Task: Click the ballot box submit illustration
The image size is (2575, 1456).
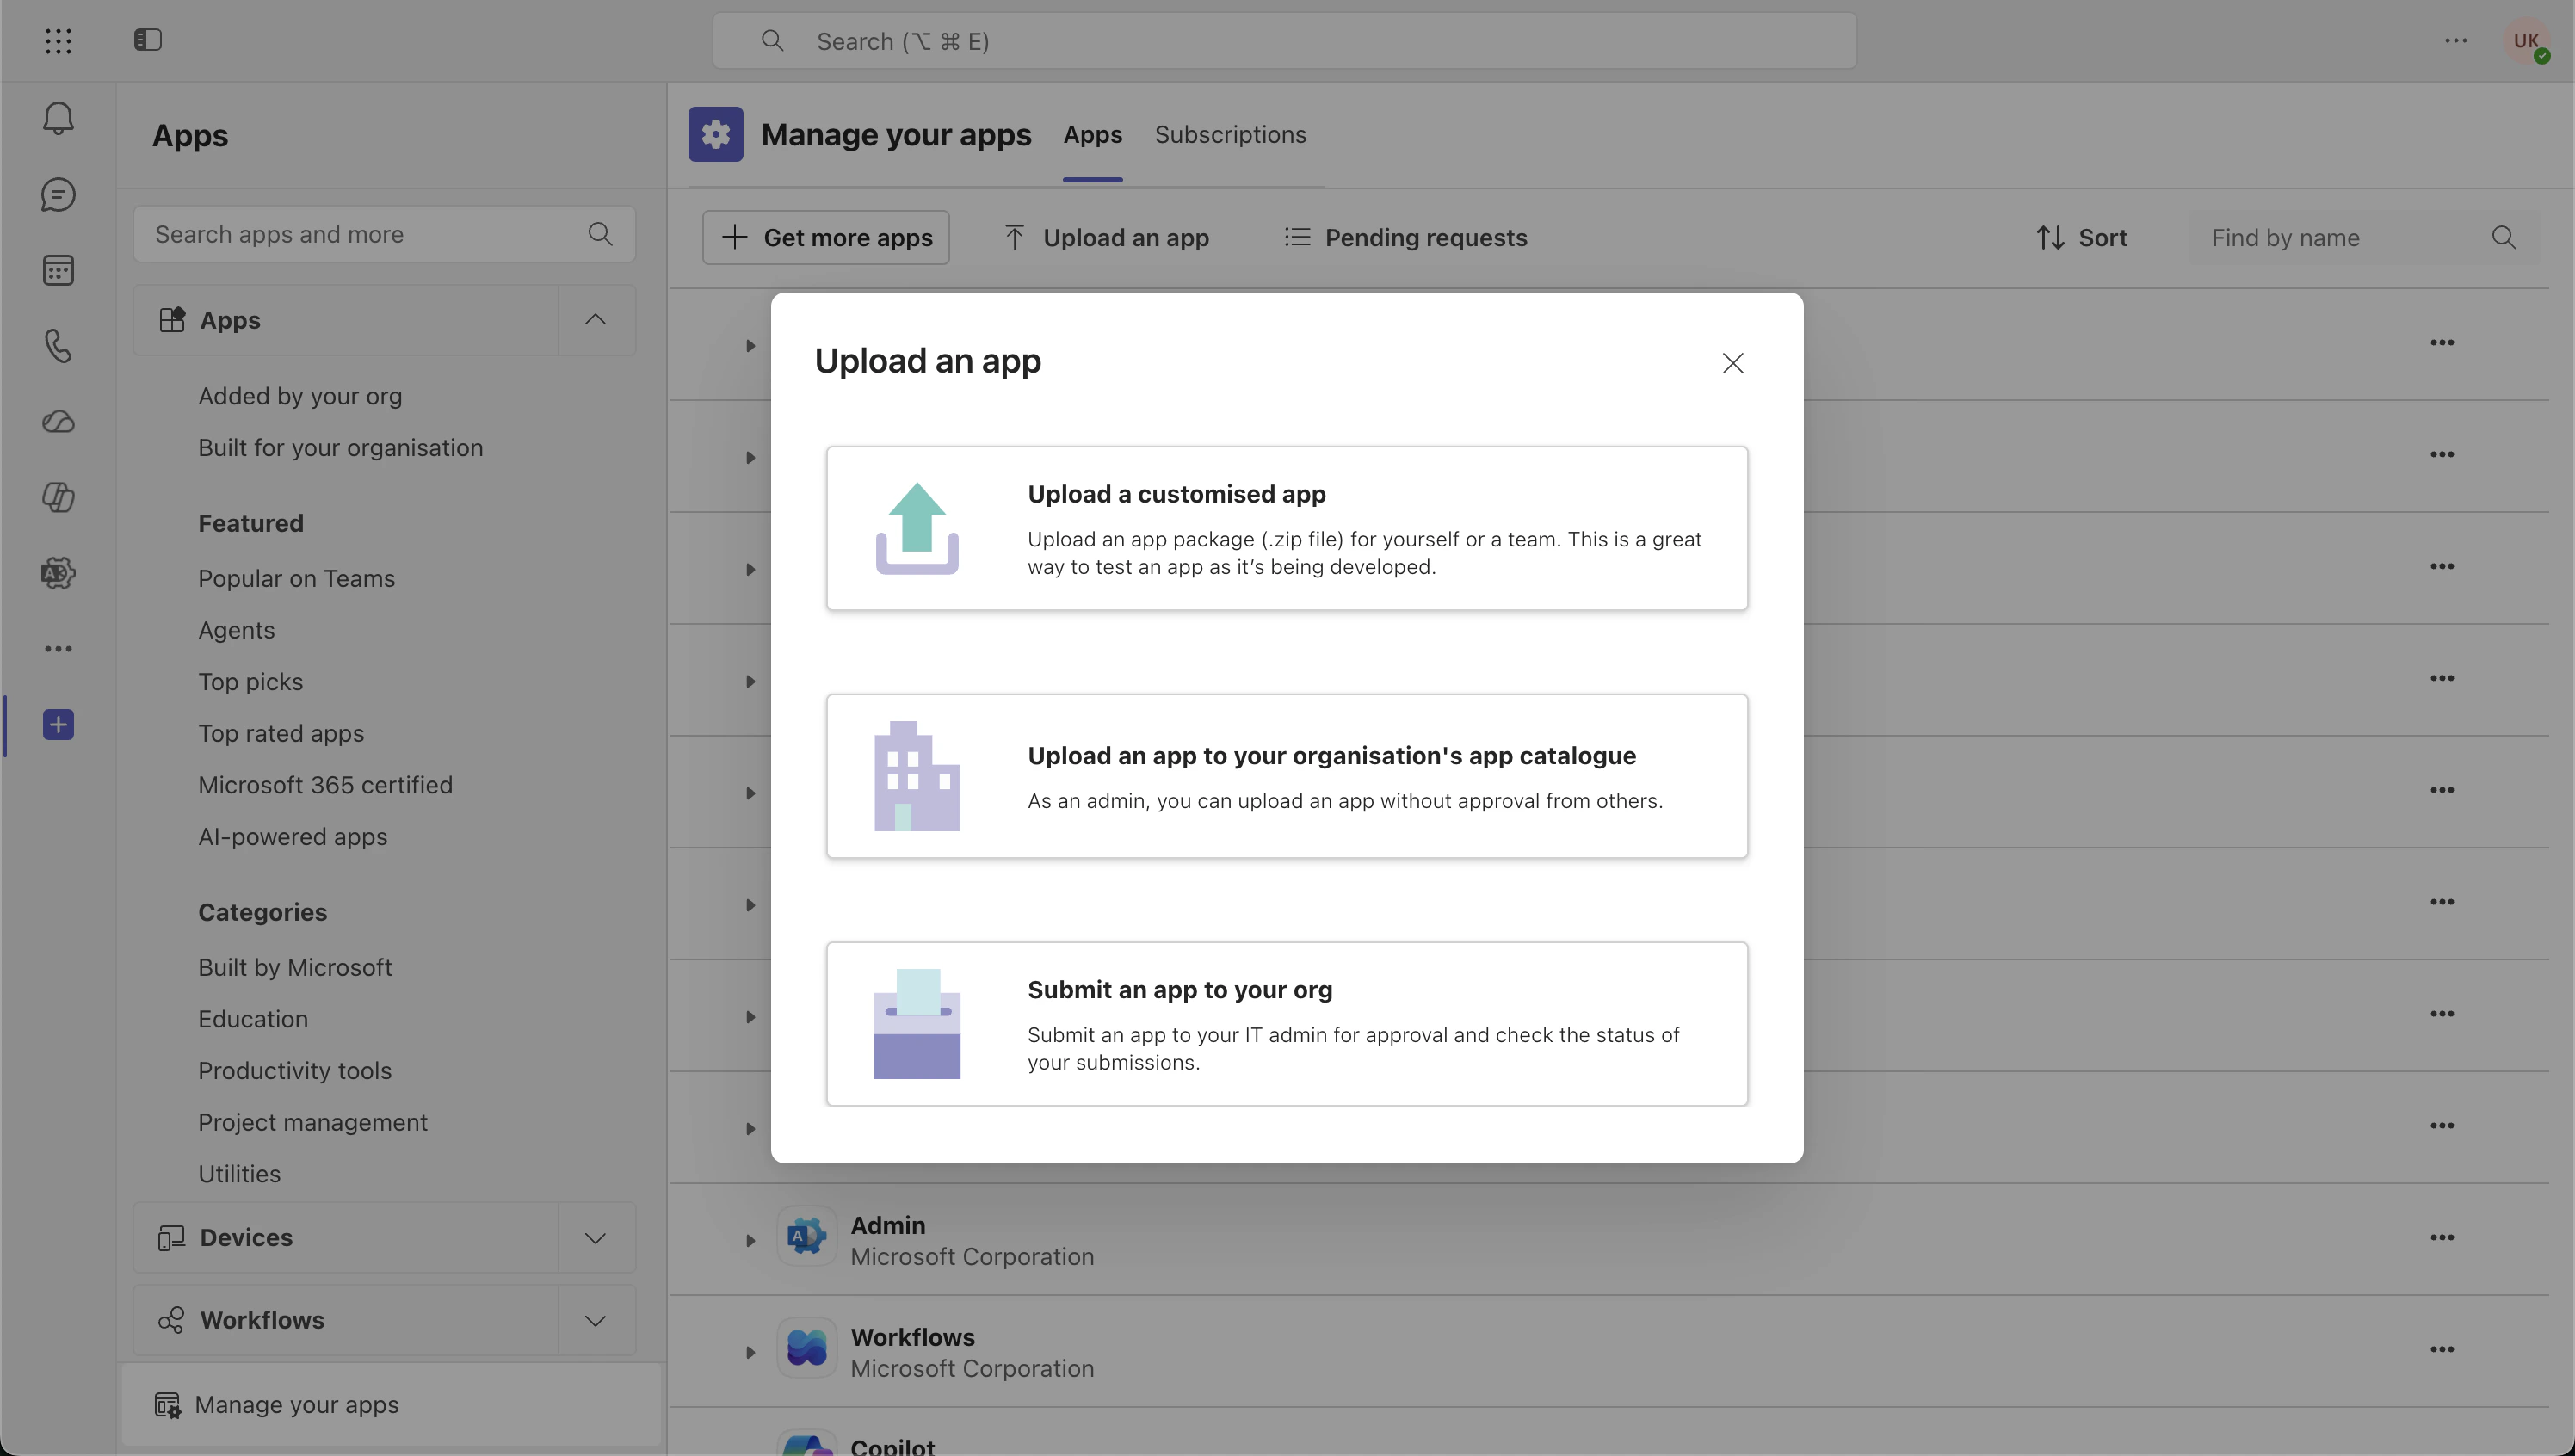Action: click(x=917, y=1024)
